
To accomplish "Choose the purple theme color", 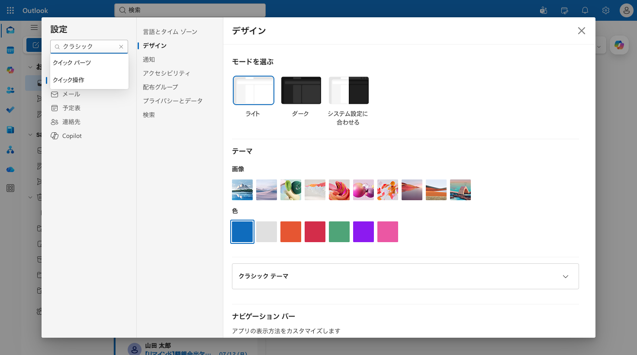I will pyautogui.click(x=364, y=232).
